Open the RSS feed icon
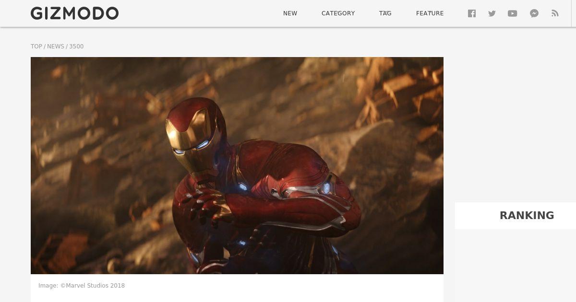The width and height of the screenshot is (576, 302). pos(555,13)
